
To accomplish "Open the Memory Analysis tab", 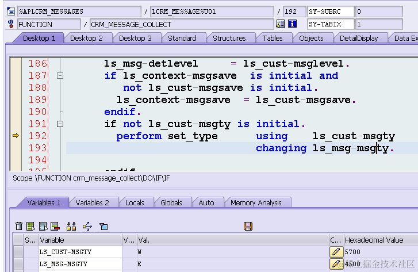I will (x=256, y=202).
